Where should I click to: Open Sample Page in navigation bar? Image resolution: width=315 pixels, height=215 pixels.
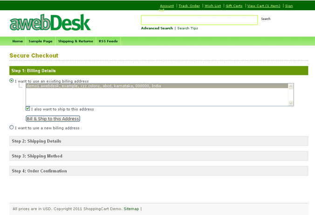click(41, 41)
